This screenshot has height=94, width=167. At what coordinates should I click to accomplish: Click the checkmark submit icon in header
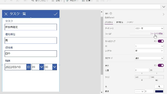(56, 14)
